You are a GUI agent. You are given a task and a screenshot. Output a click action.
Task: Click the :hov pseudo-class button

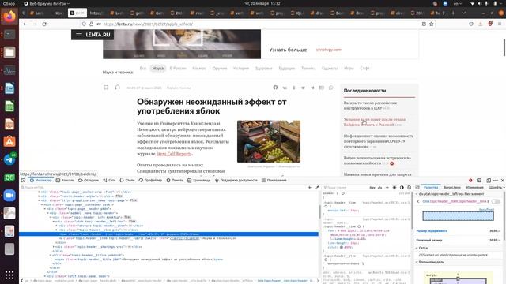[372, 188]
